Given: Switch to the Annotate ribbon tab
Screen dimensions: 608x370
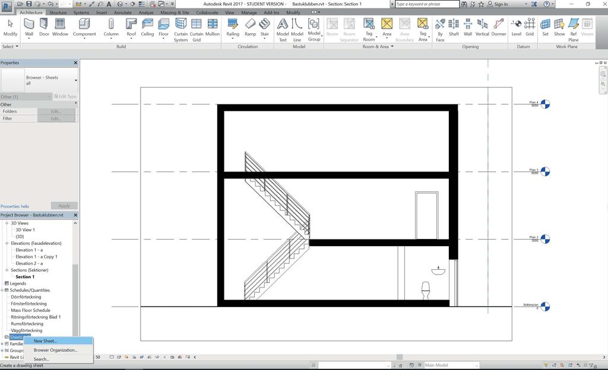Looking at the screenshot, I should [122, 12].
